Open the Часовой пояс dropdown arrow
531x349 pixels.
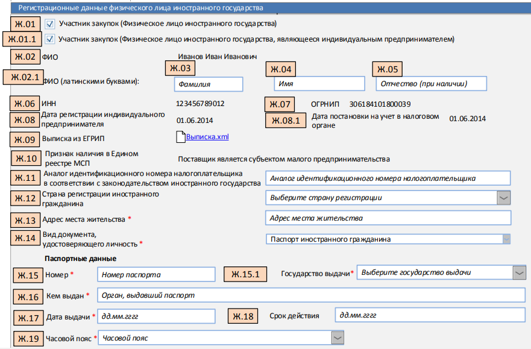pos(338,338)
